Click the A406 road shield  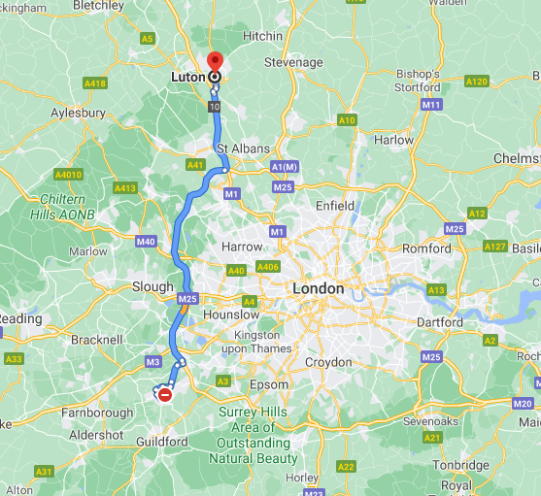pos(268,267)
